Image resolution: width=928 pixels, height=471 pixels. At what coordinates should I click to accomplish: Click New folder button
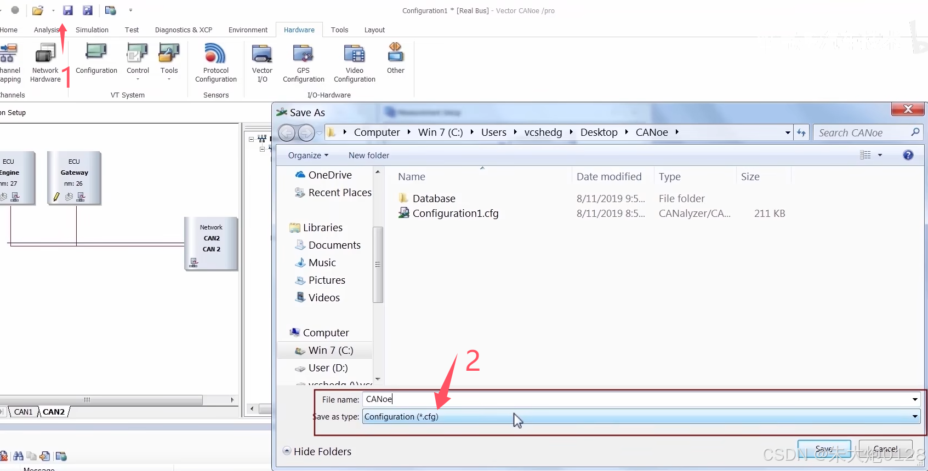tap(369, 156)
